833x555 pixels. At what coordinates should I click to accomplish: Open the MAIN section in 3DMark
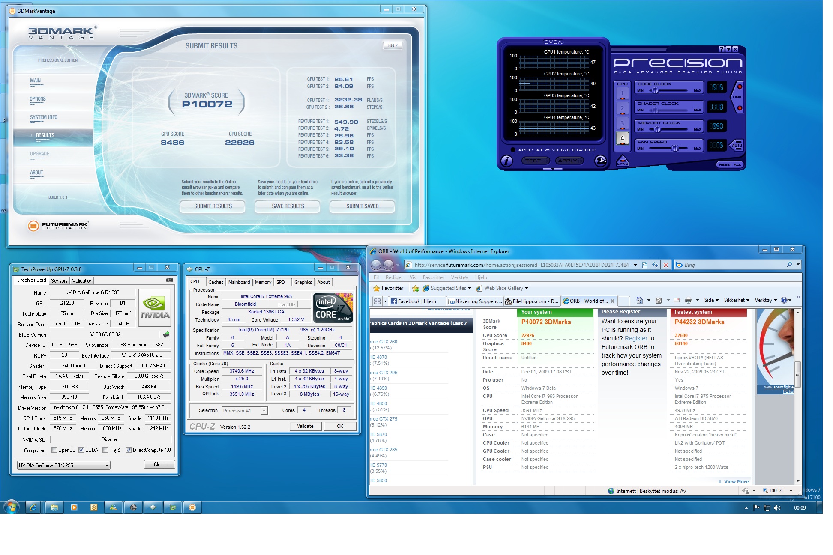(x=36, y=81)
